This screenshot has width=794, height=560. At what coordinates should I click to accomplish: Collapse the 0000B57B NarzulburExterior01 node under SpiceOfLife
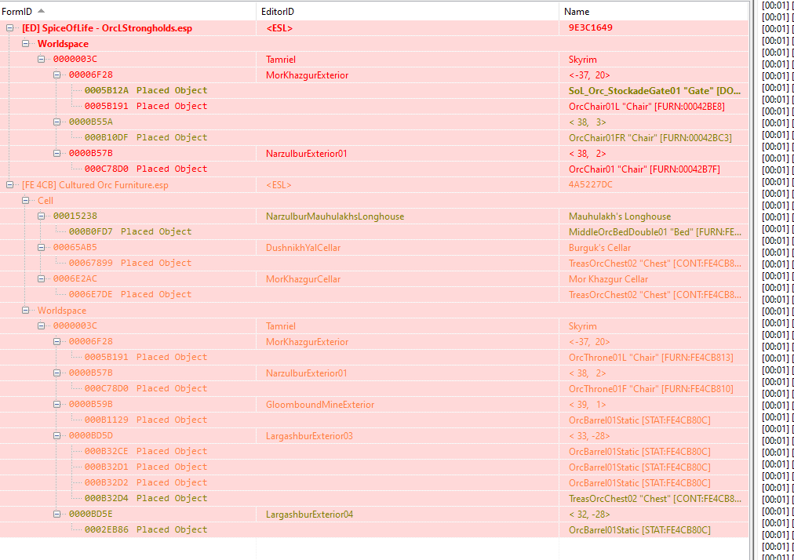point(56,154)
